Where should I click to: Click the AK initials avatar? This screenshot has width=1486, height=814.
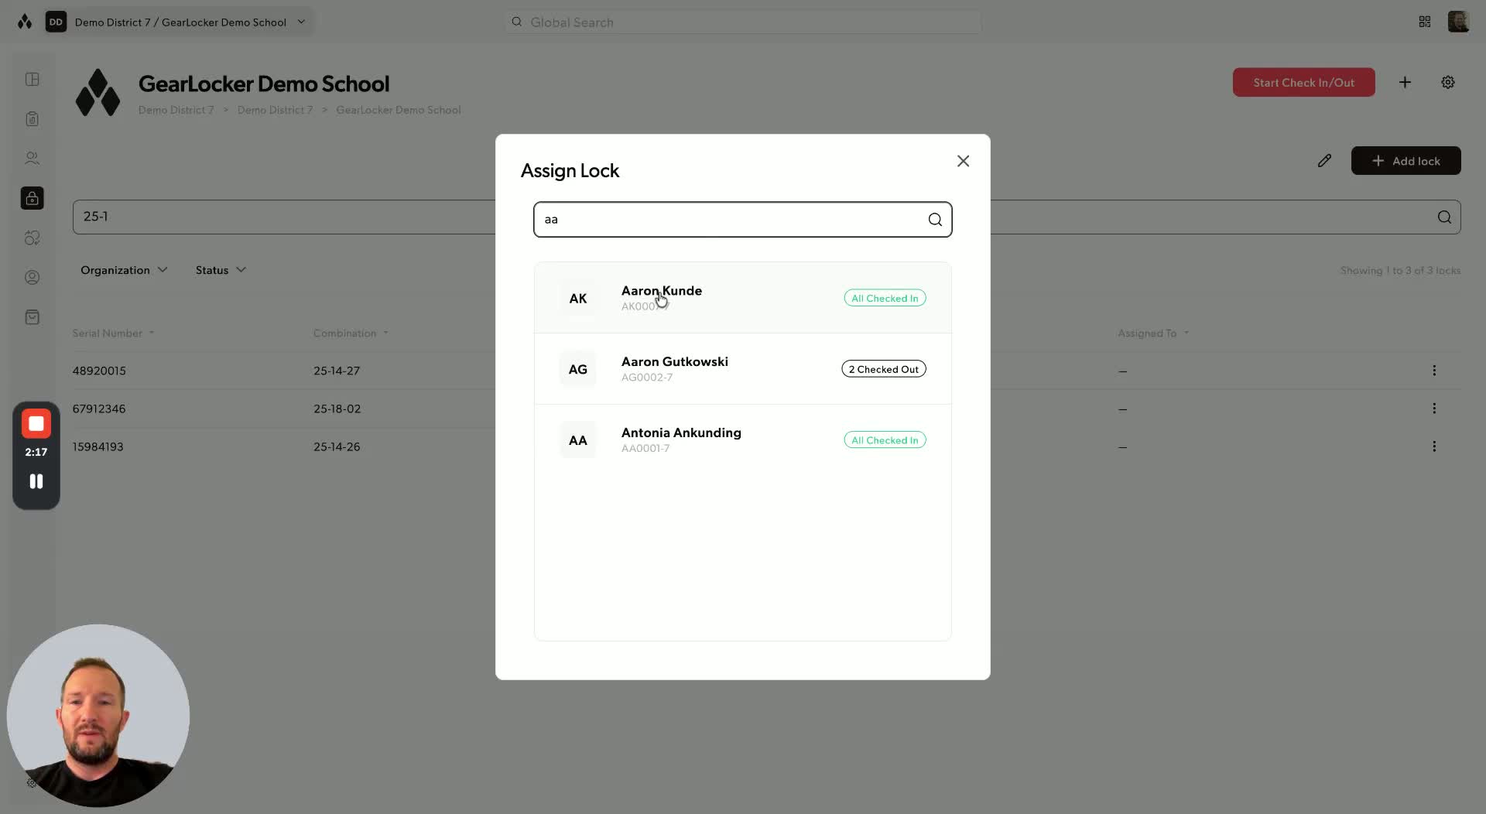(x=577, y=299)
